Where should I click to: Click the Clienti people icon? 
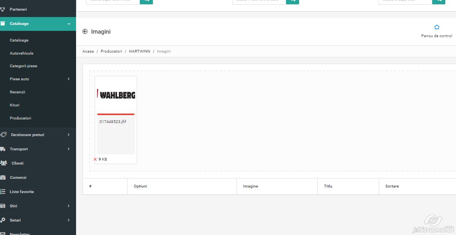point(4,163)
